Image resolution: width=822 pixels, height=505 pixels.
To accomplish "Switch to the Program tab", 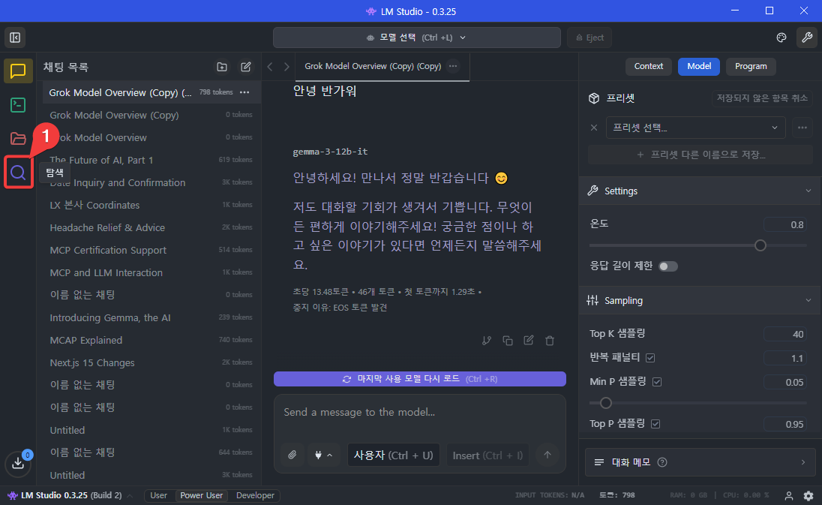I will click(751, 66).
